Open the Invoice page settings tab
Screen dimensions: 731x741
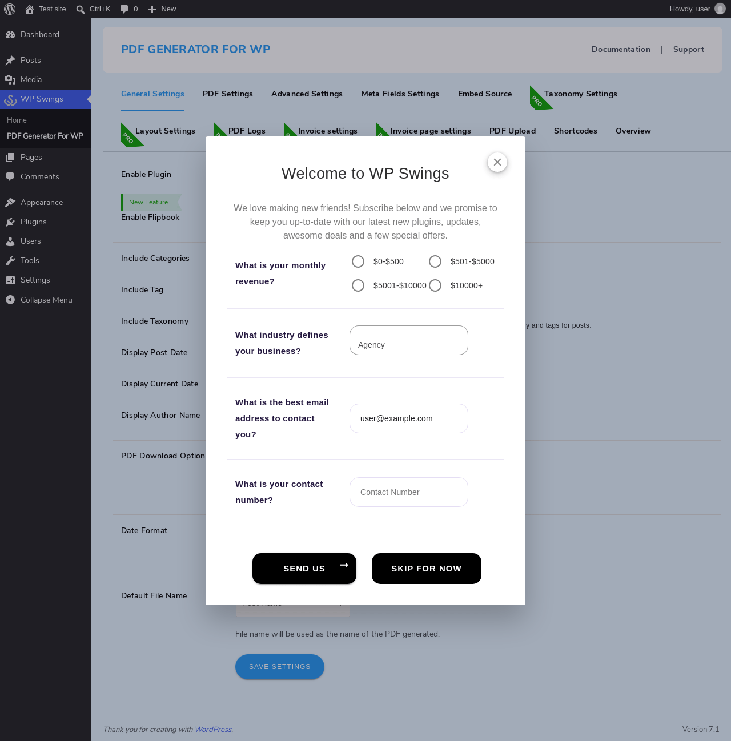click(x=431, y=131)
